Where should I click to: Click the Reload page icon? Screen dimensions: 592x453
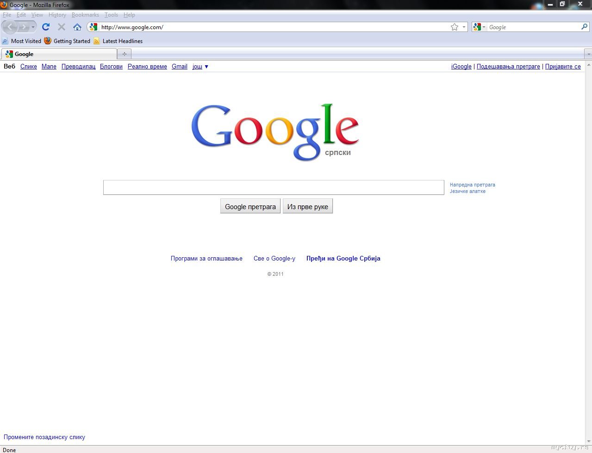click(45, 27)
